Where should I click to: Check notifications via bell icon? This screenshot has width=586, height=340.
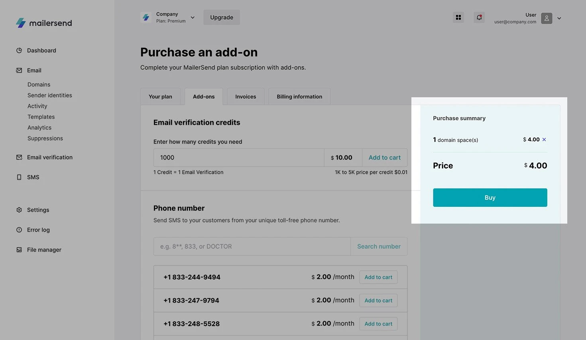click(x=479, y=18)
